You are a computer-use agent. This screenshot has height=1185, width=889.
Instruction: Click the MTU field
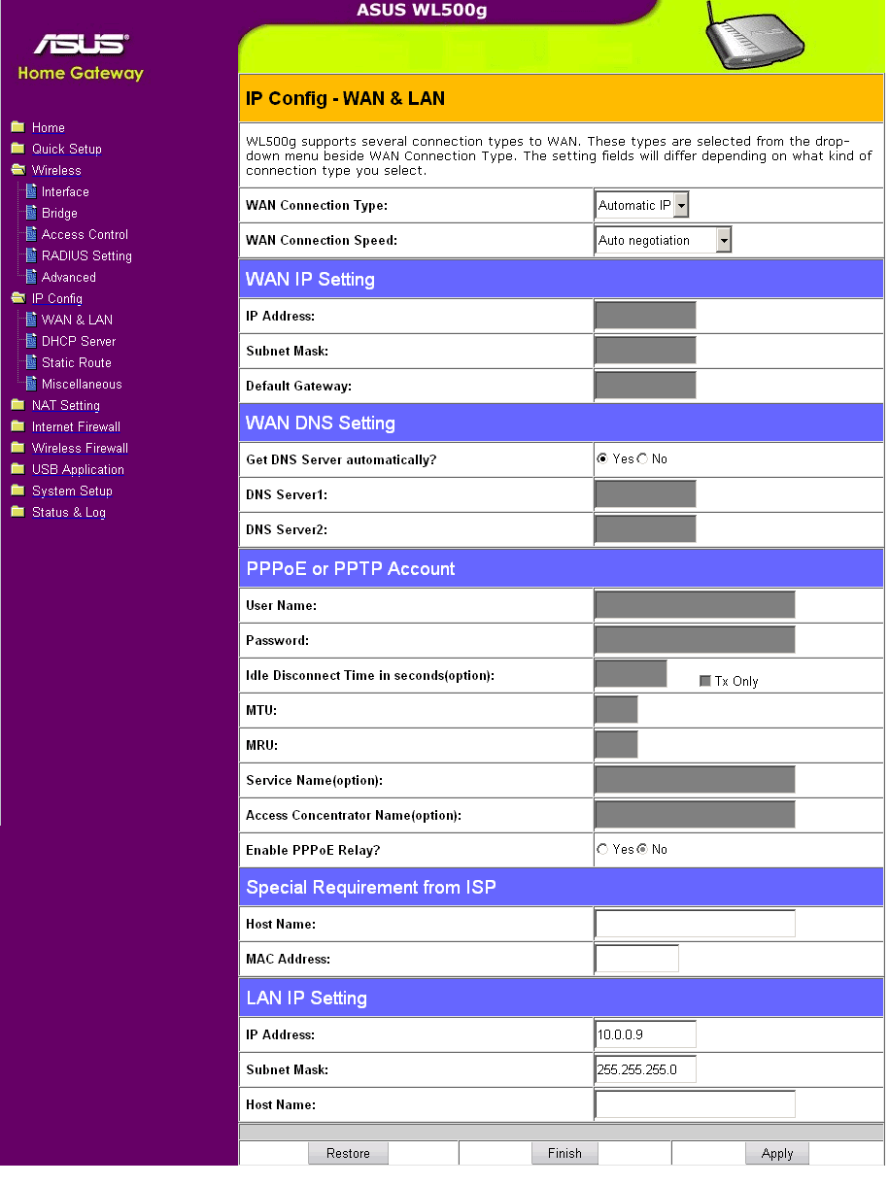(x=617, y=710)
